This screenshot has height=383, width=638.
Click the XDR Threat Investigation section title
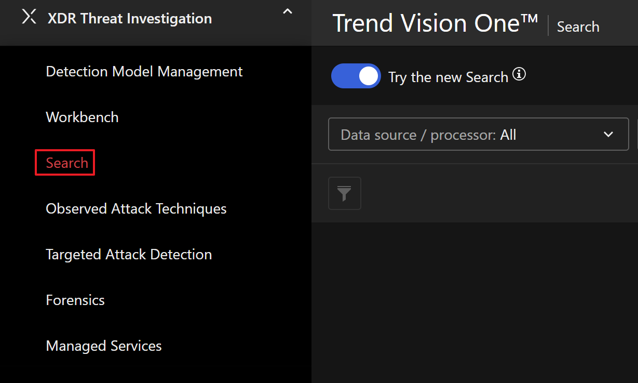pyautogui.click(x=129, y=19)
